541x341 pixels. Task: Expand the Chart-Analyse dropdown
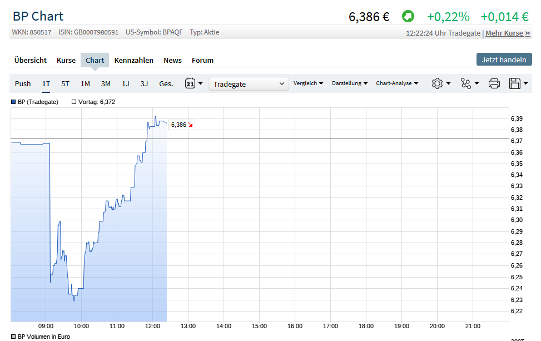397,83
